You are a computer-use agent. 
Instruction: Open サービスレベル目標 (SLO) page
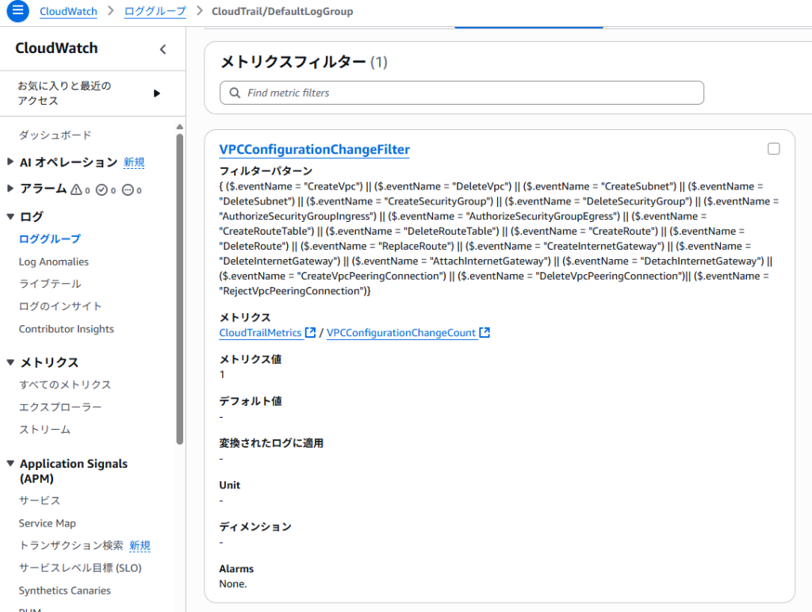point(80,568)
